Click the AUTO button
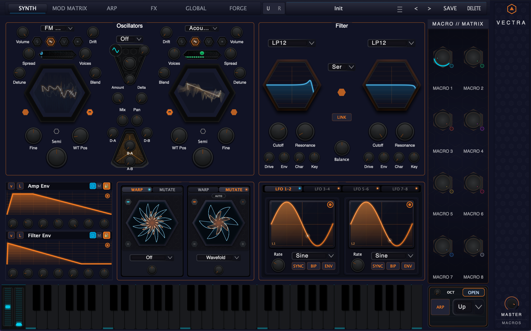Screen dimensions: 531x331 point(219,196)
